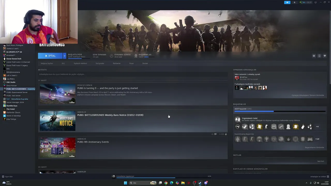Click the '#10' earned achievement icon
The height and width of the screenshot is (186, 331).
pyautogui.click(x=274, y=127)
